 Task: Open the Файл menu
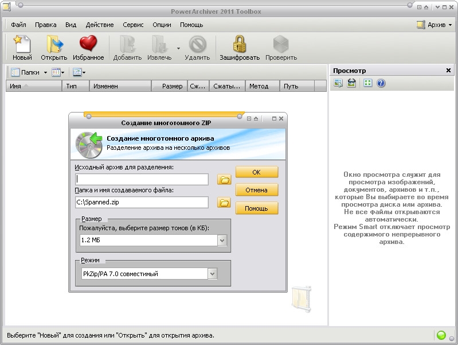coord(18,25)
